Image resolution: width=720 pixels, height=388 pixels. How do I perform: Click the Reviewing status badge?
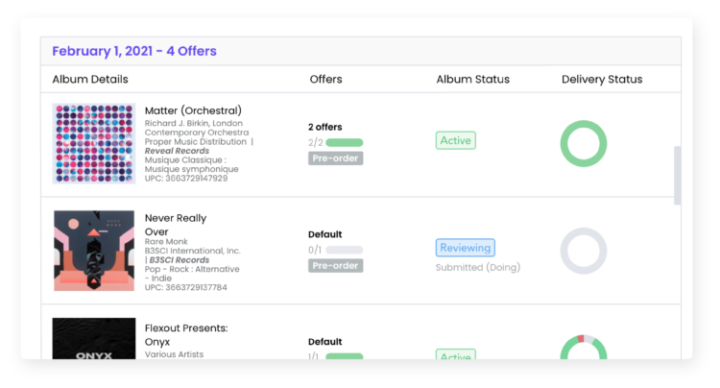[x=466, y=248]
